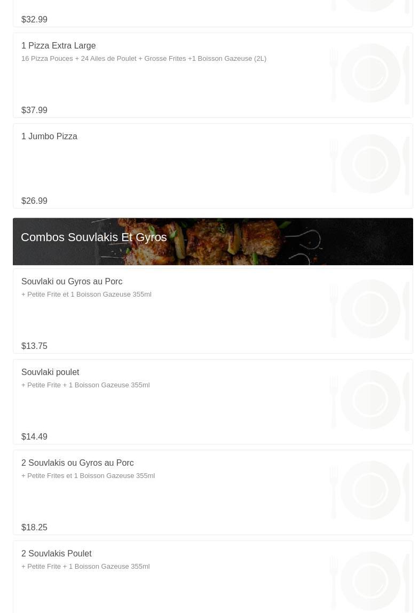Click the $37.99 Extra Large Pizza price
419x613 pixels.
(35, 110)
